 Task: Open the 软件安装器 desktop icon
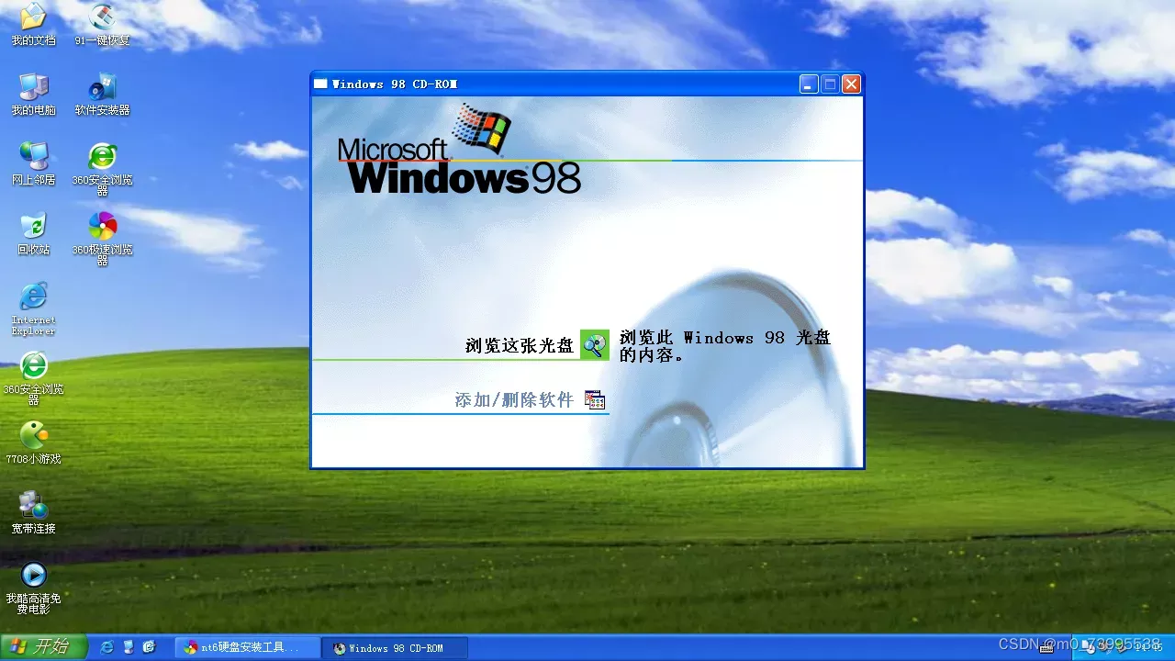coord(103,94)
